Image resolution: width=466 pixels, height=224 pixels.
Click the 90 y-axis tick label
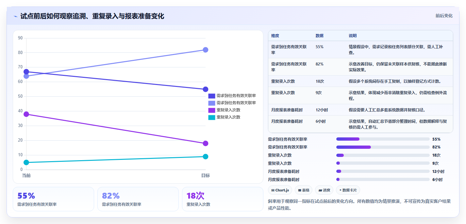point(20,38)
